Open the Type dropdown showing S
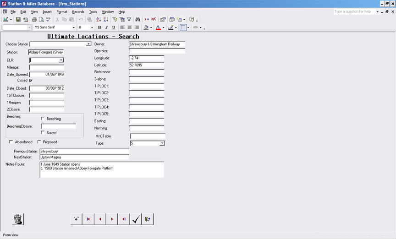This screenshot has width=396, height=239. click(x=162, y=143)
